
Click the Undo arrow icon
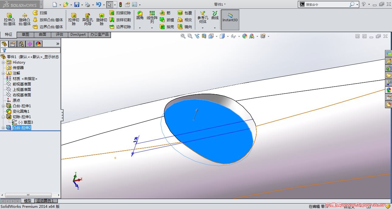[x=98, y=5]
